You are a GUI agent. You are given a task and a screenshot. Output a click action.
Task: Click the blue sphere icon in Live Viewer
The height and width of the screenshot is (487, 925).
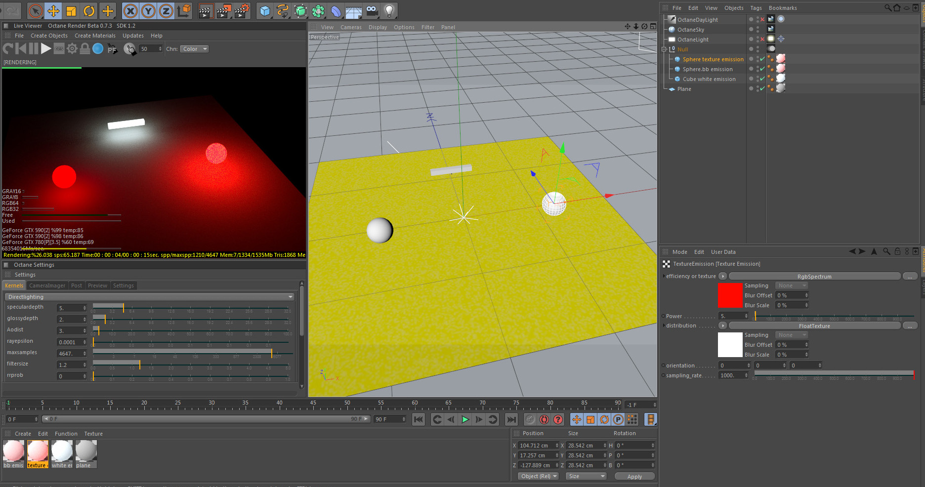pos(98,48)
